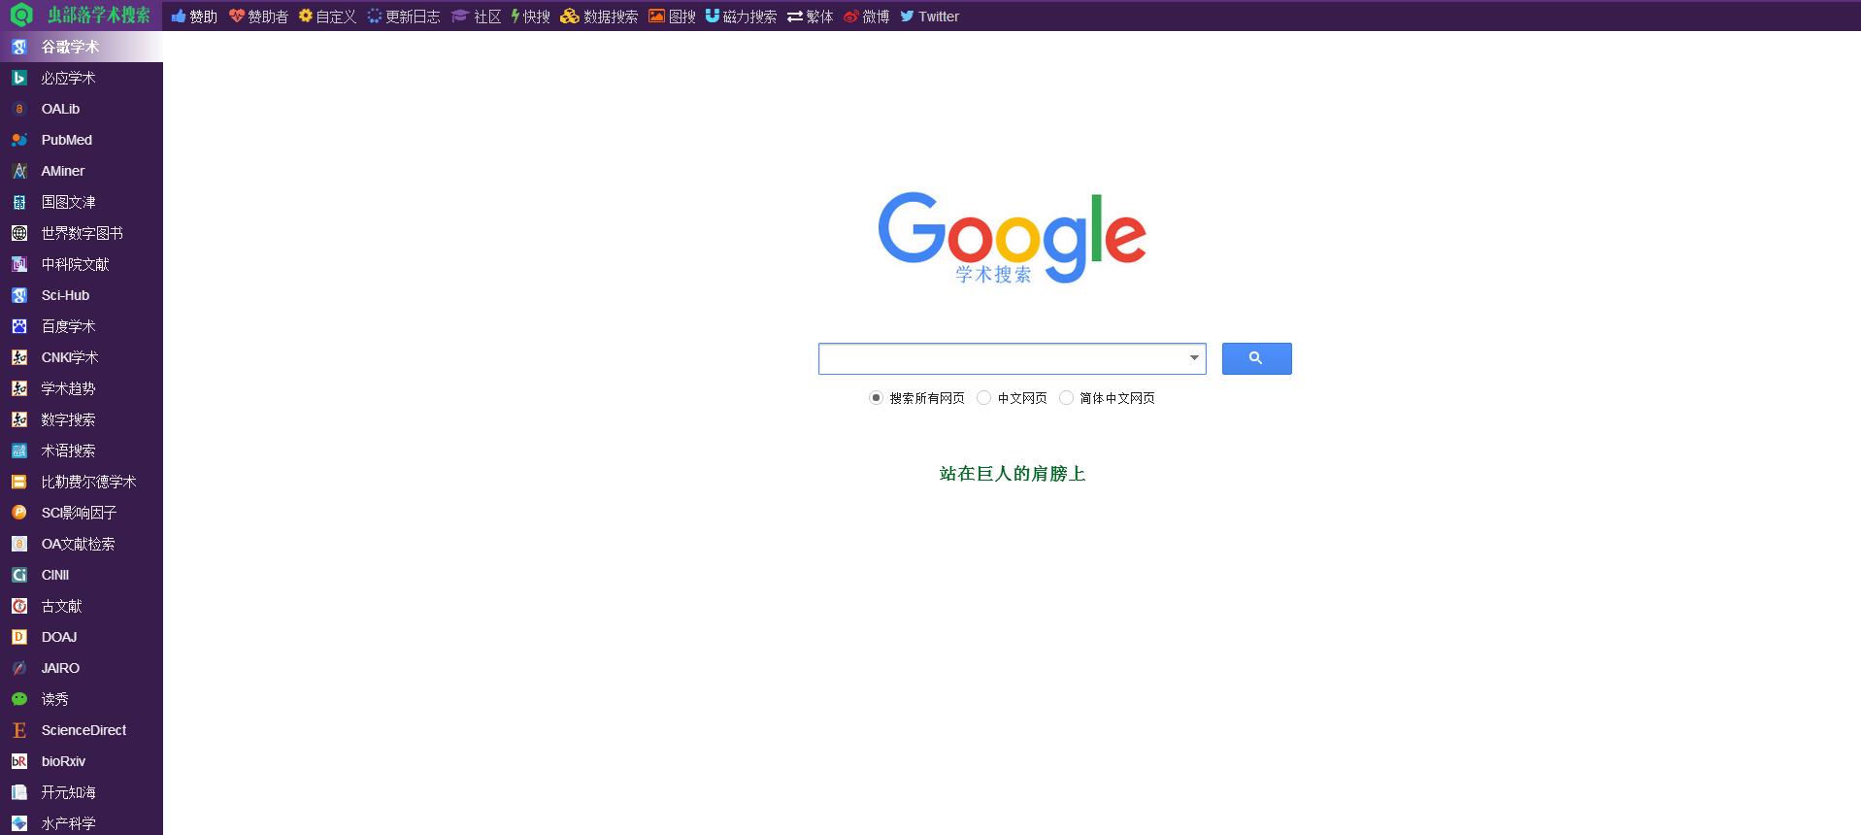Click the JAIRO icon
Screen dimensions: 1861x835
pyautogui.click(x=19, y=668)
